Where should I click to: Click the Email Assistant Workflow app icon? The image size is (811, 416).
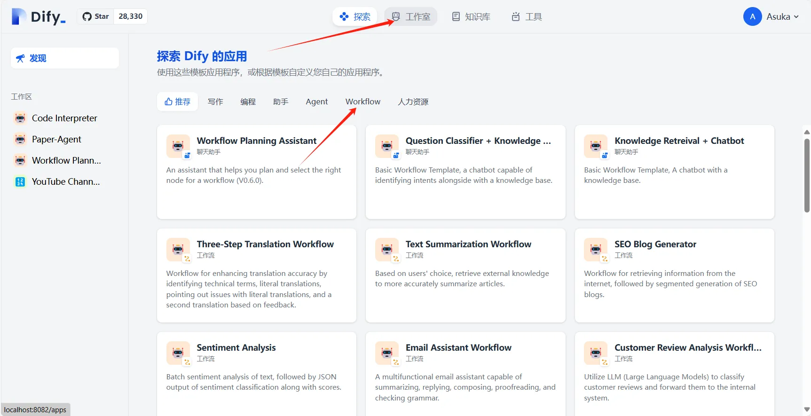pyautogui.click(x=387, y=353)
